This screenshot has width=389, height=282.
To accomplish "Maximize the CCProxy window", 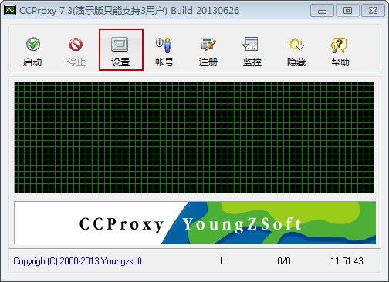I will click(x=347, y=11).
